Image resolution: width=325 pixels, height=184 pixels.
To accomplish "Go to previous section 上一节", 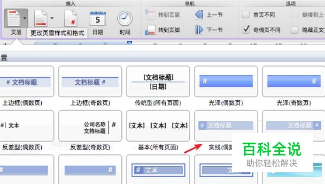I will point(199,15).
